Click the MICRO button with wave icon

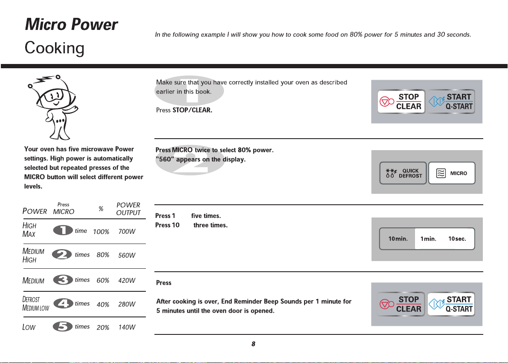tap(452, 173)
